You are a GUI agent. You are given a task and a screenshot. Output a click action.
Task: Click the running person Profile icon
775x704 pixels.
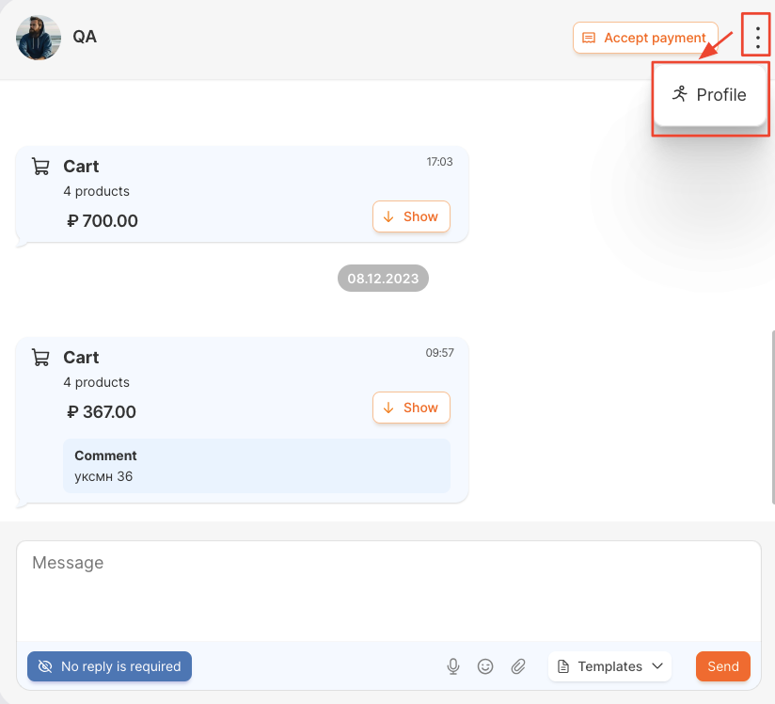(680, 94)
